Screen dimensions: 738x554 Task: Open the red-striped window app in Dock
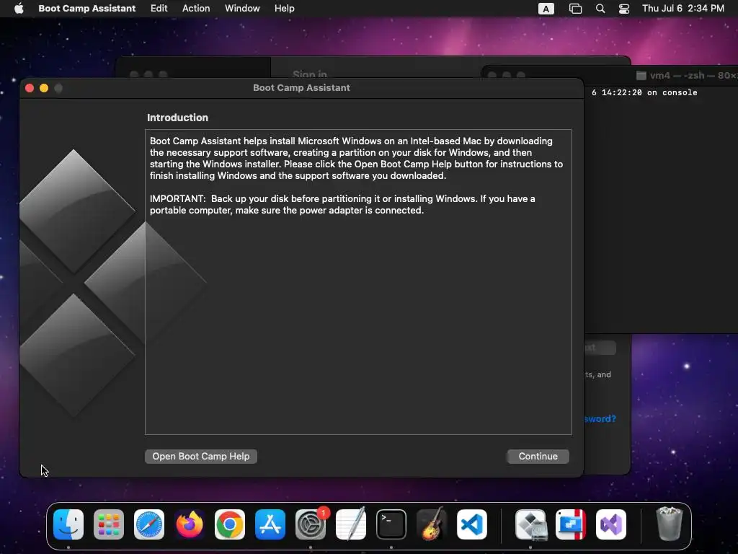point(571,524)
